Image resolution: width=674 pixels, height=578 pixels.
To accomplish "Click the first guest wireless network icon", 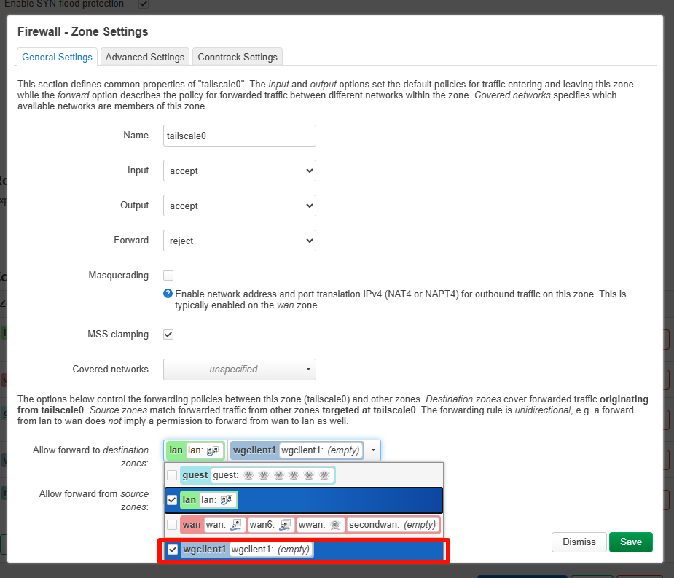I will pos(248,475).
